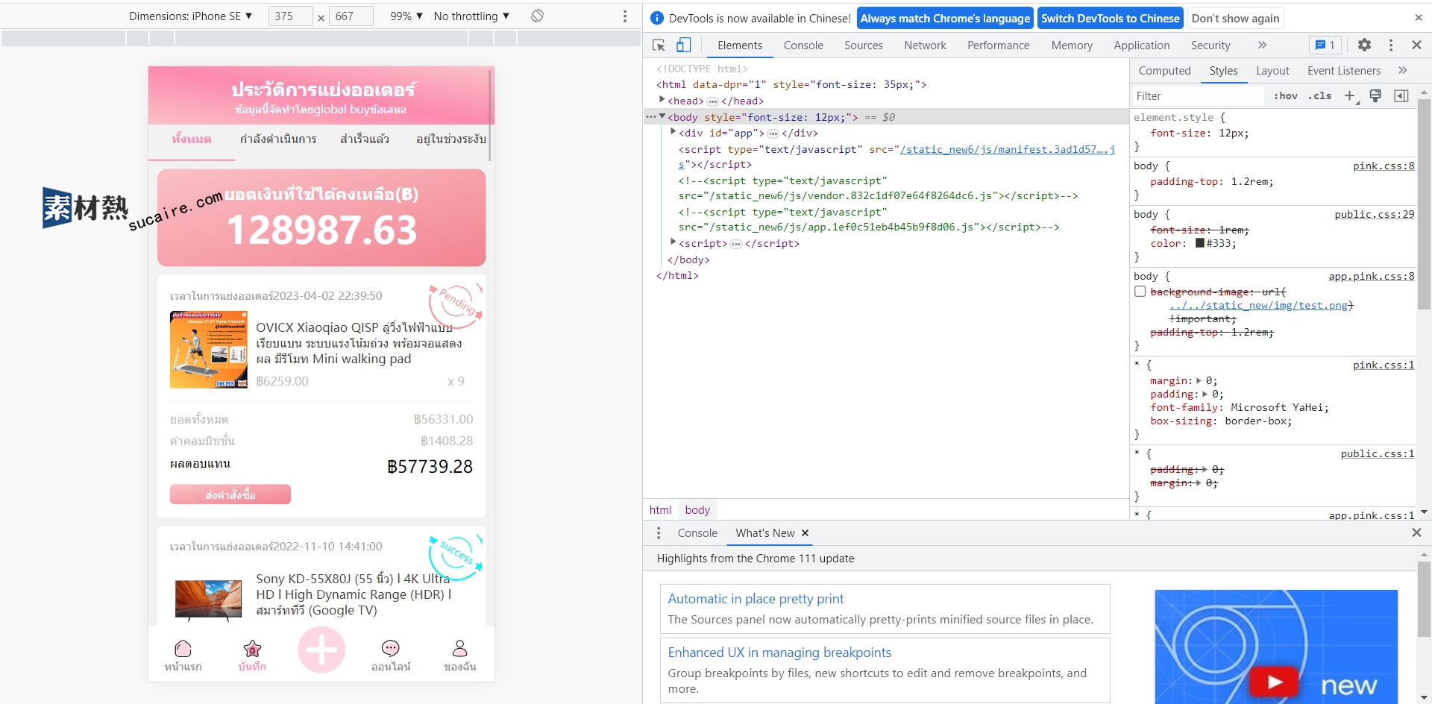This screenshot has width=1432, height=704.
Task: Open the Performance panel tab
Action: coord(998,45)
